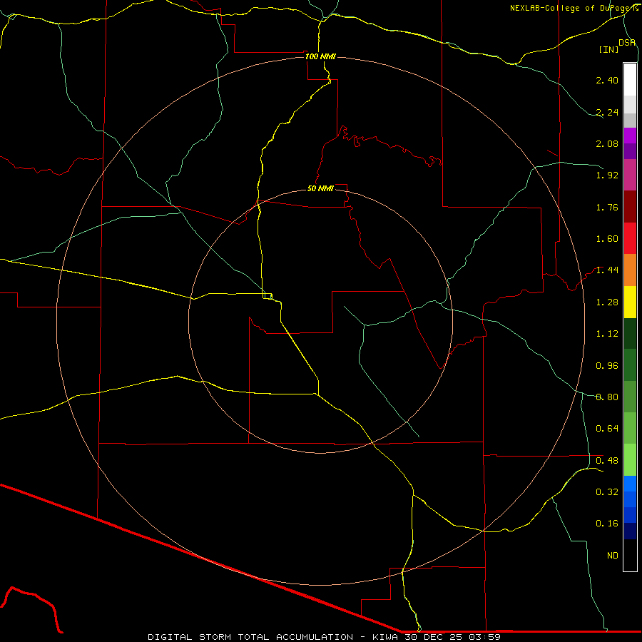The width and height of the screenshot is (642, 642).
Task: Select the bright magenta legend swatch
Action: coord(630,136)
